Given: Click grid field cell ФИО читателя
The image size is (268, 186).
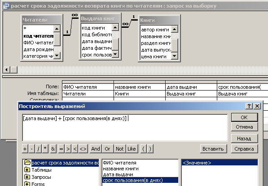Looking at the screenshot, I should 88,87.
